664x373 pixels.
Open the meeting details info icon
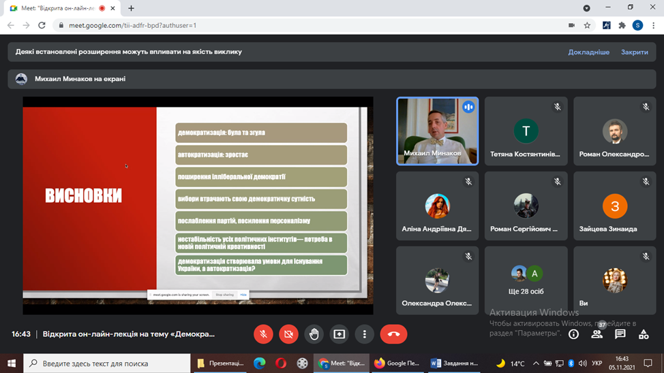click(573, 334)
